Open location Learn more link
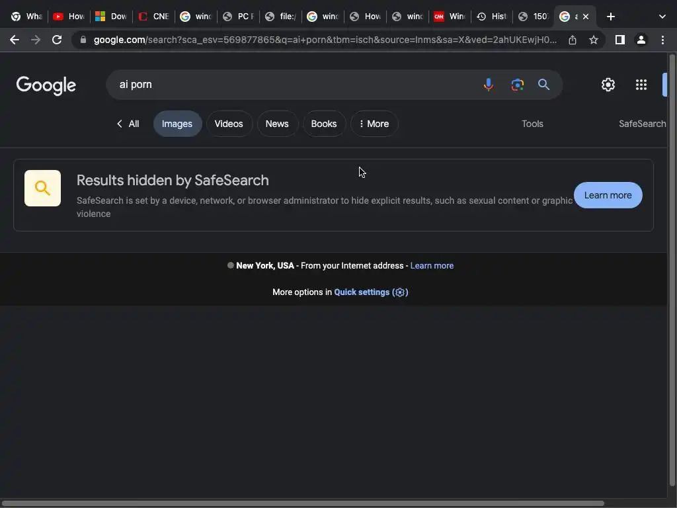 432,266
